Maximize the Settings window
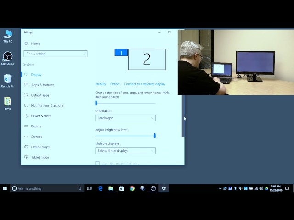Image resolution: width=294 pixels, height=220 pixels. (x=170, y=32)
